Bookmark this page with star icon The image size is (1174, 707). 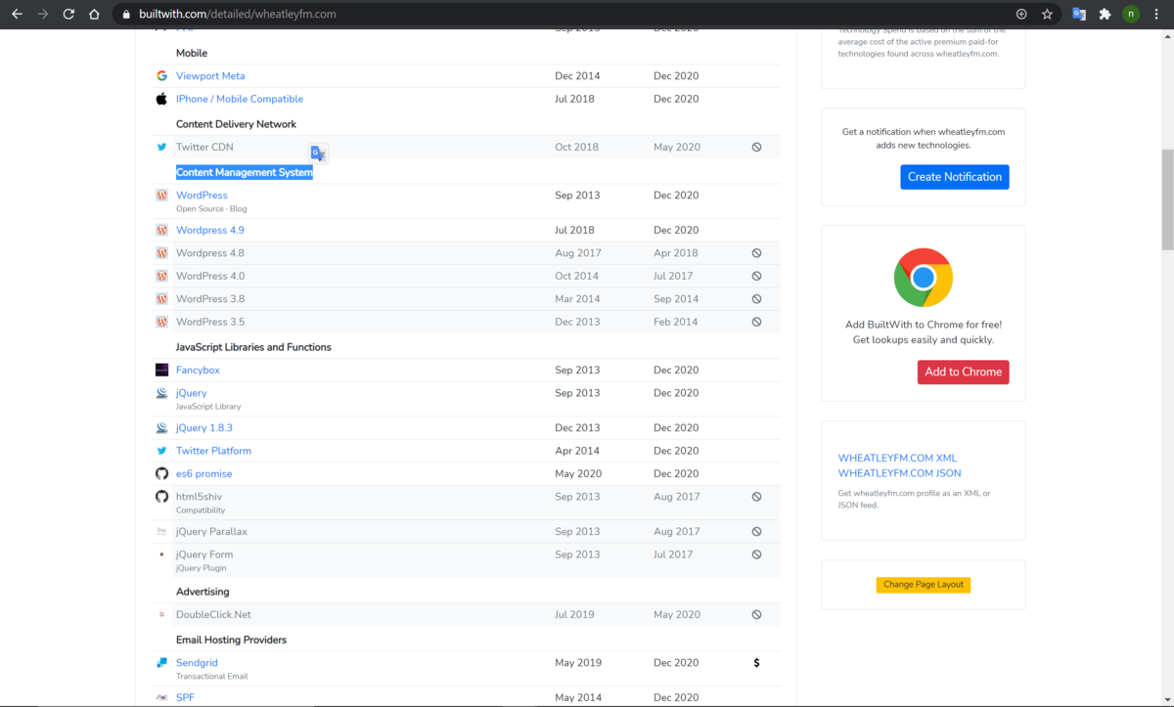(x=1047, y=15)
